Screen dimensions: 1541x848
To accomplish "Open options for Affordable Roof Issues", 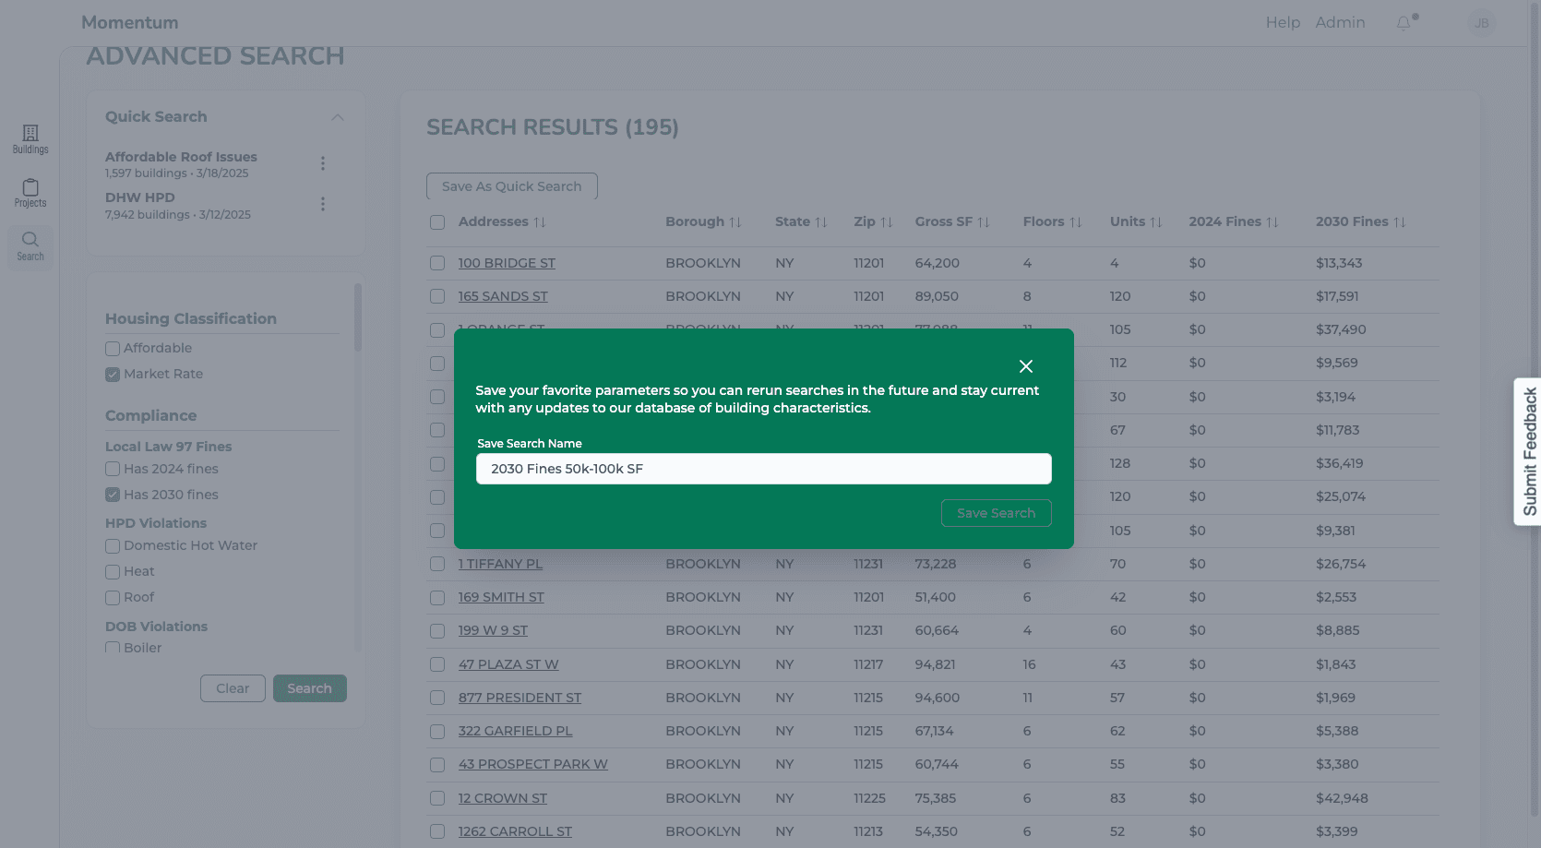I will (x=323, y=163).
